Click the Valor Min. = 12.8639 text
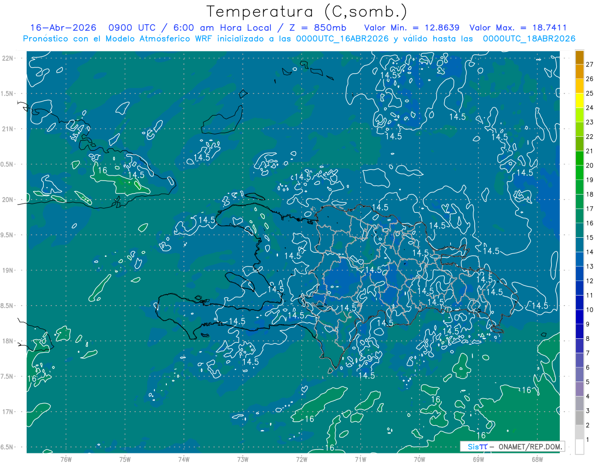Image resolution: width=603 pixels, height=466 pixels. 413,28
